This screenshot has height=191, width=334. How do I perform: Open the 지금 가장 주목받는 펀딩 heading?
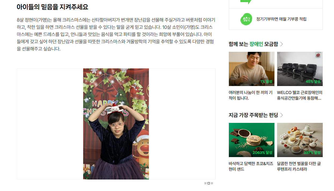tap(253, 115)
